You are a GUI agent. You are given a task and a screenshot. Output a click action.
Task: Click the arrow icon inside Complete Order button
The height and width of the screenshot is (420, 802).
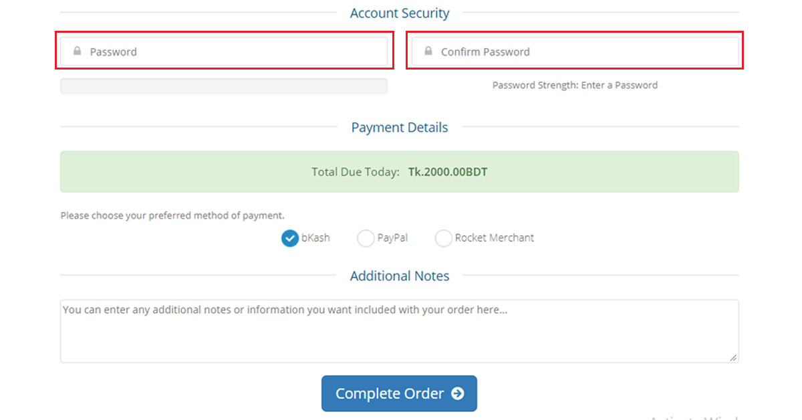(x=458, y=393)
